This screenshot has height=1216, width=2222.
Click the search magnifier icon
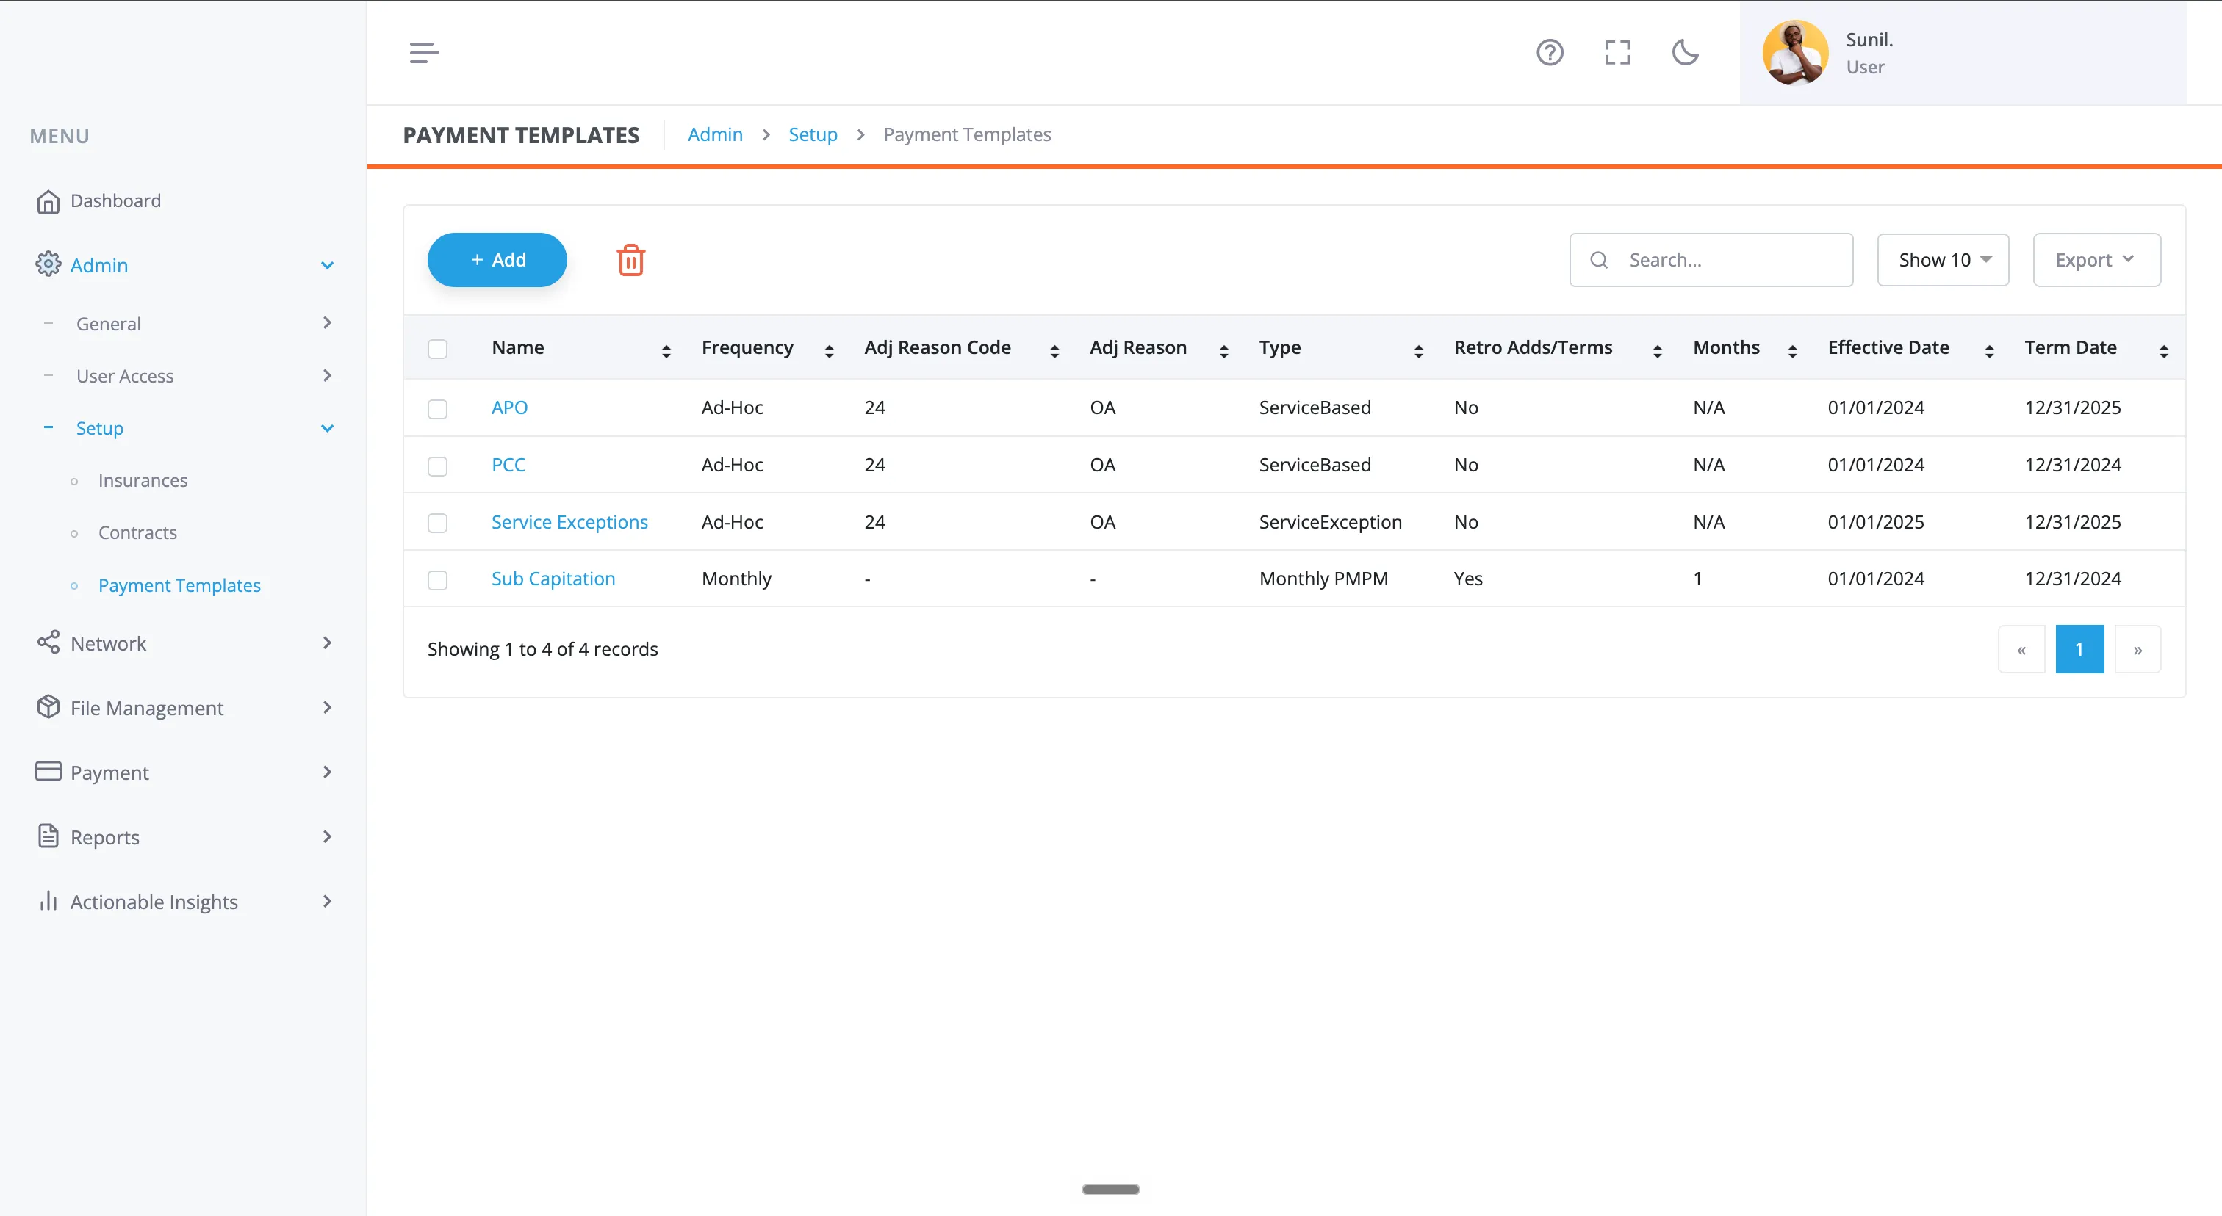(1598, 259)
